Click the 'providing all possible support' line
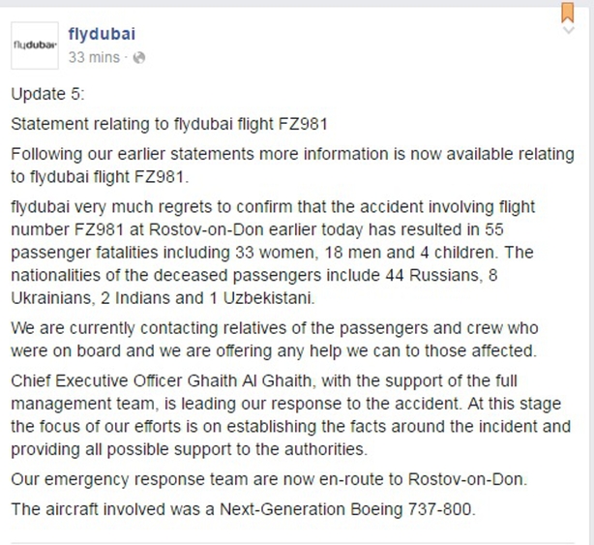 pos(190,449)
